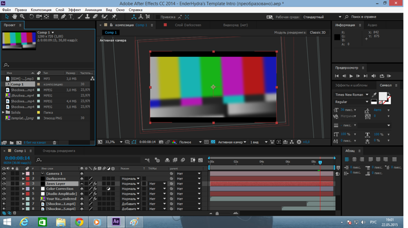
Task: Toggle audio mute in preview panel
Action: pos(374,76)
